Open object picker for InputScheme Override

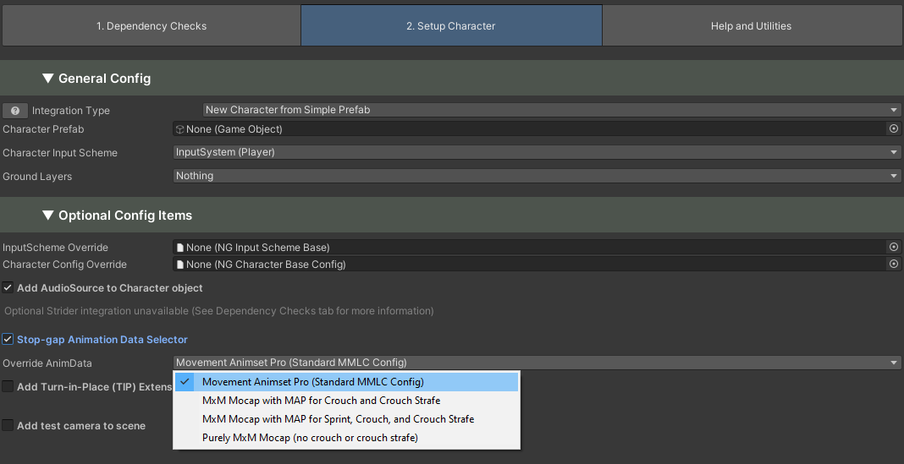(x=894, y=247)
